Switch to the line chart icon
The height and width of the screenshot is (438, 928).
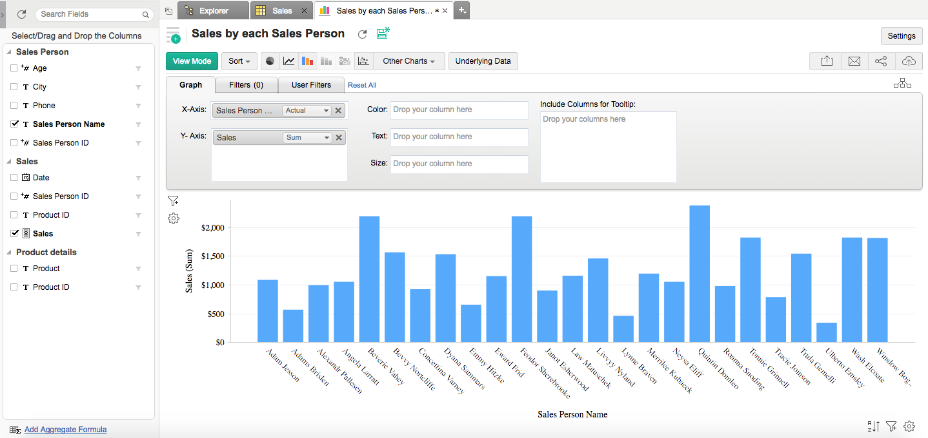coord(289,61)
